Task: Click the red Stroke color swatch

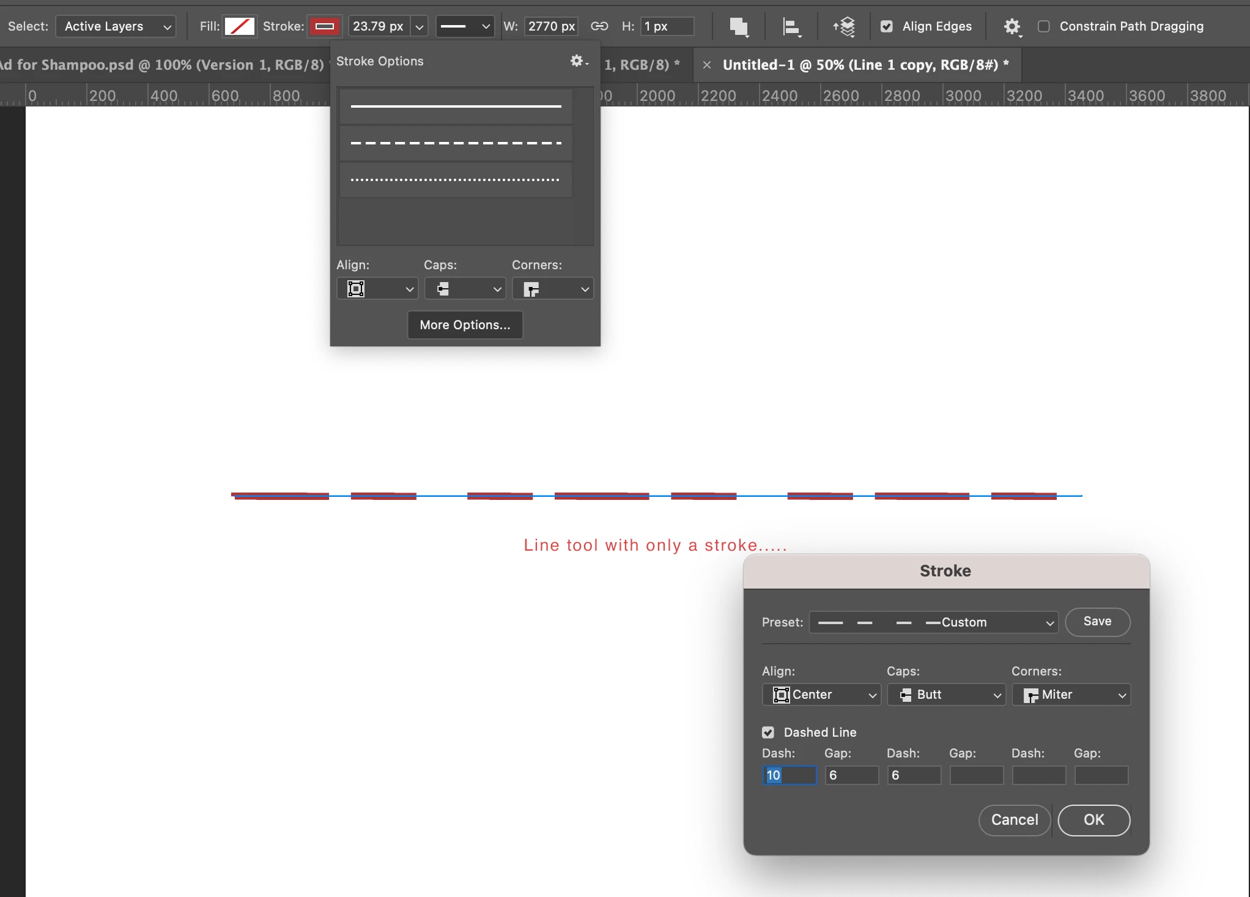Action: click(324, 26)
